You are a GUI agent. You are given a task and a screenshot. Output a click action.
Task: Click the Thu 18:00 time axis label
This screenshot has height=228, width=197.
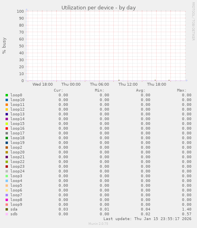(157, 84)
